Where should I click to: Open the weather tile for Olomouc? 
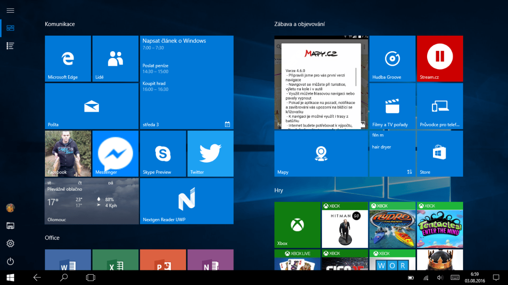pyautogui.click(x=92, y=201)
